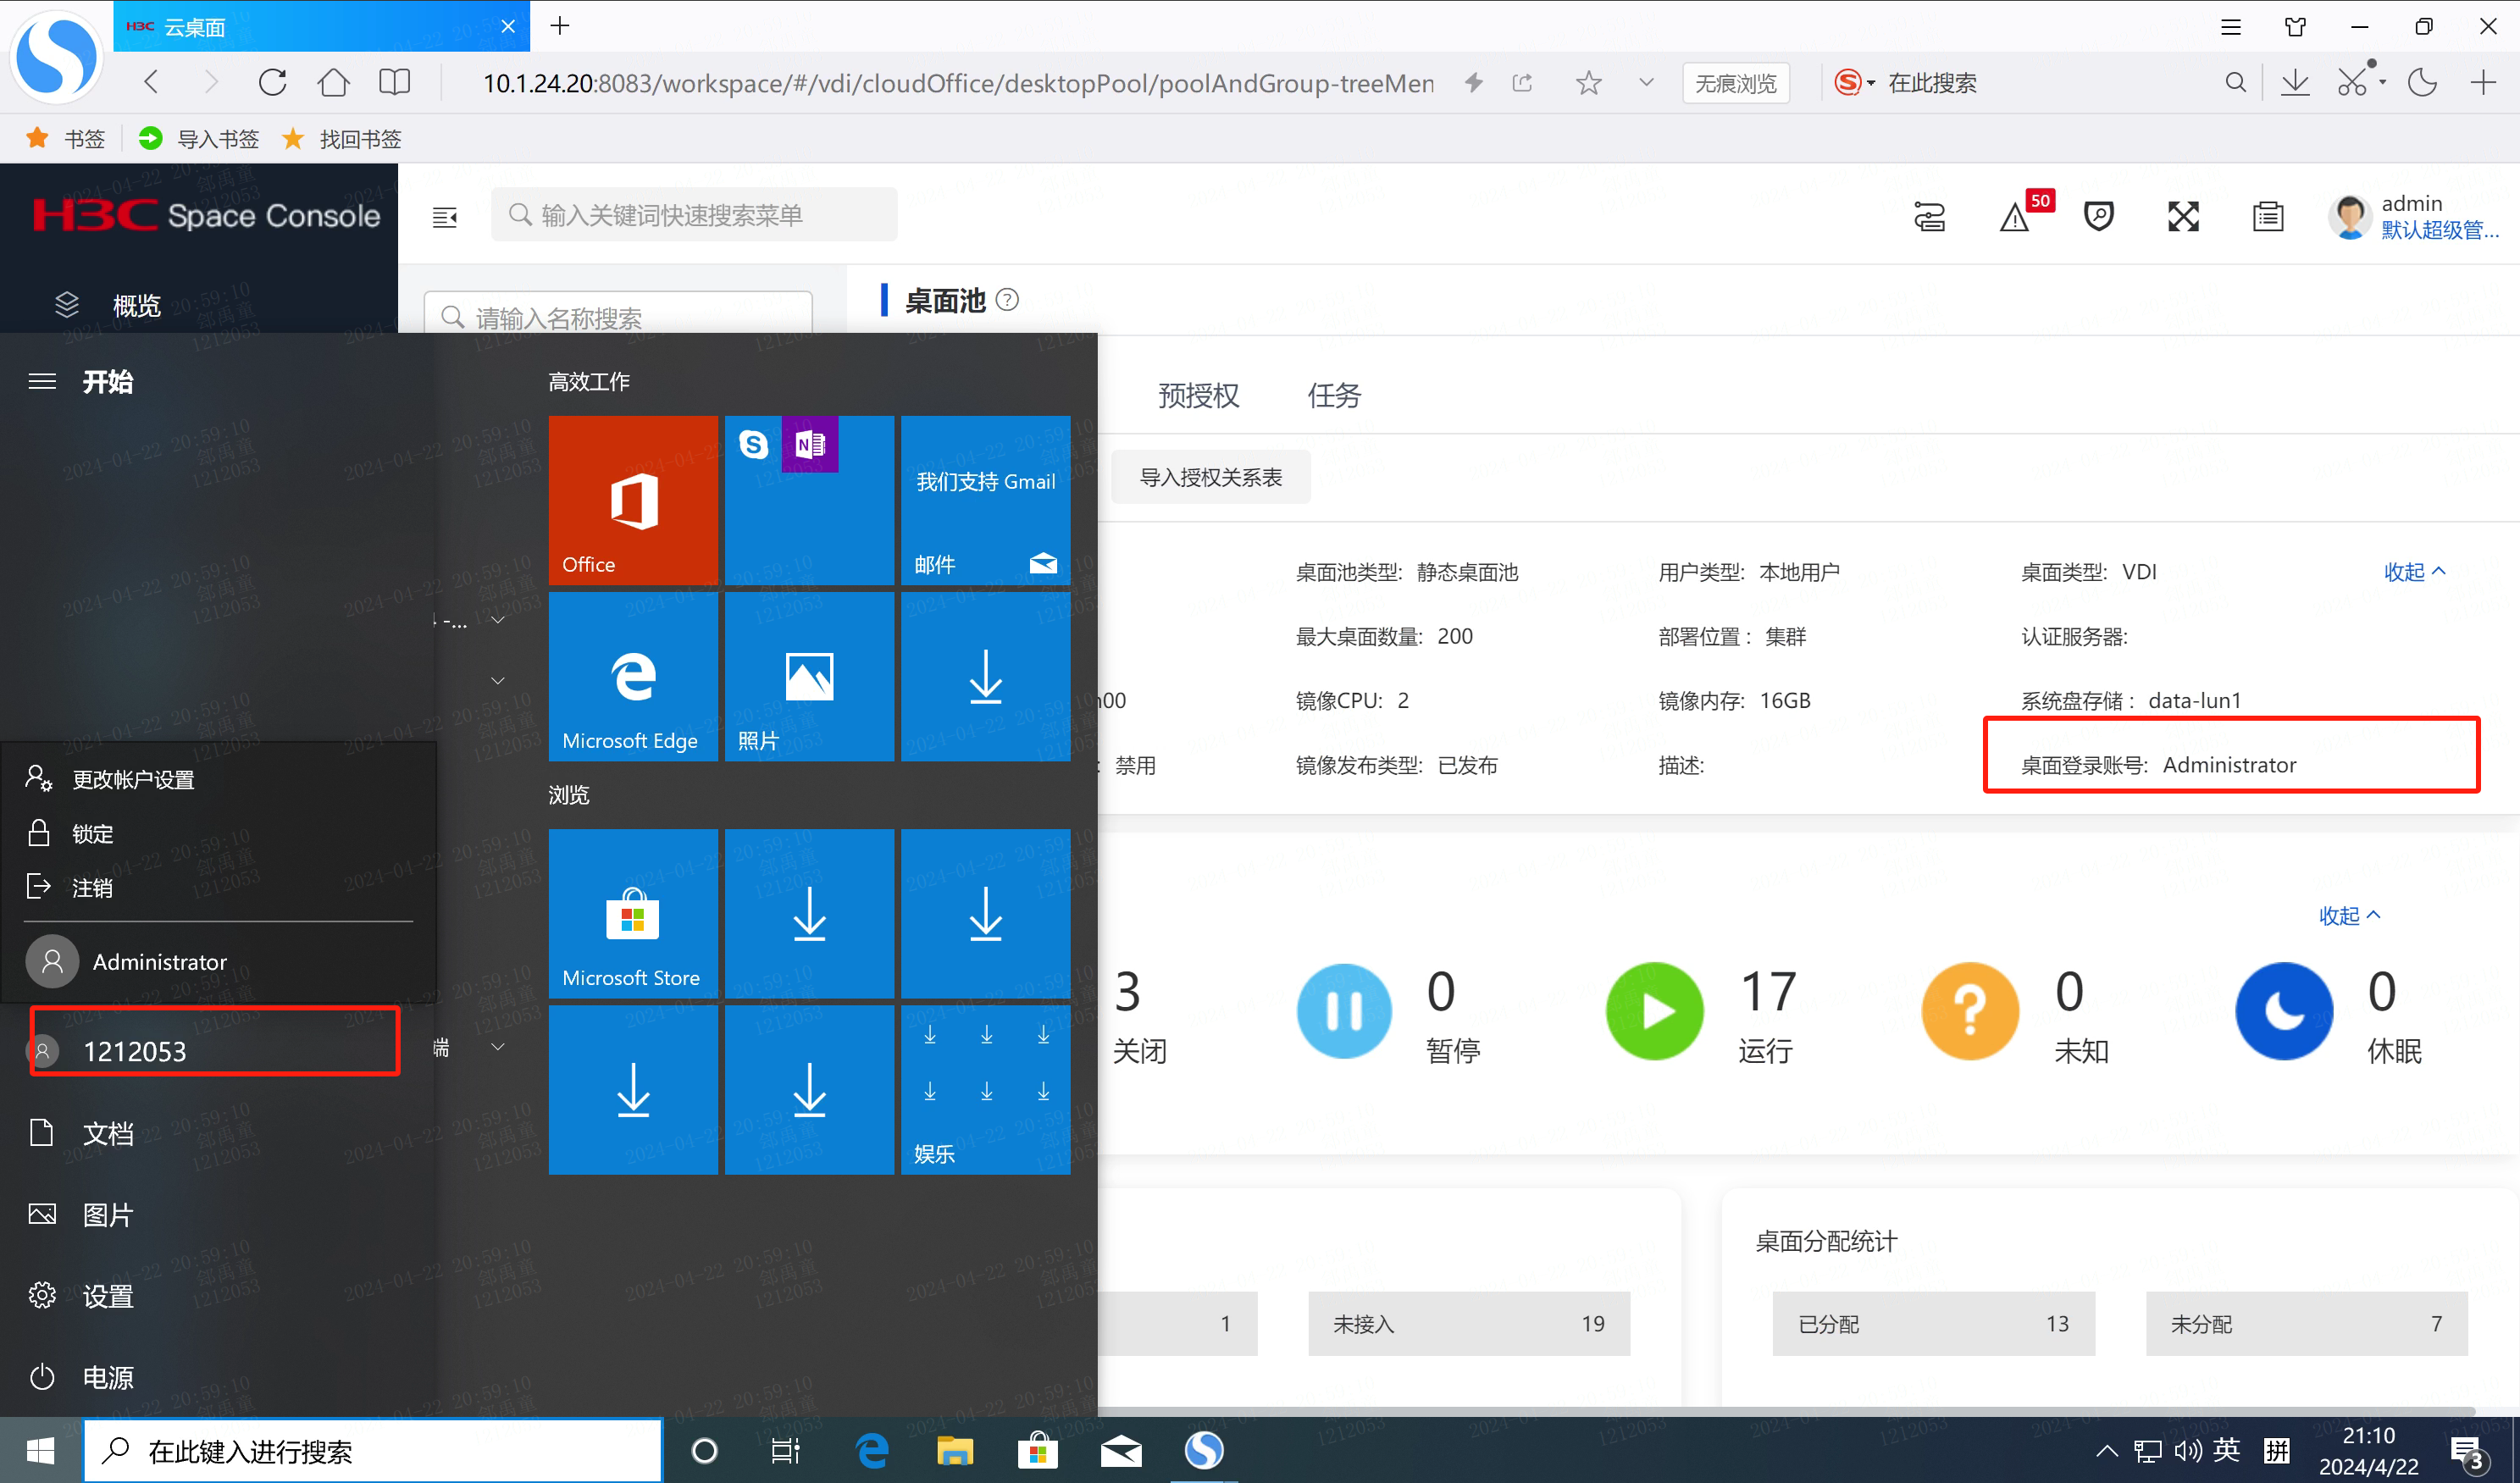Open Microsoft Store tile
Viewport: 2520px width, 1483px height.
pyautogui.click(x=633, y=913)
